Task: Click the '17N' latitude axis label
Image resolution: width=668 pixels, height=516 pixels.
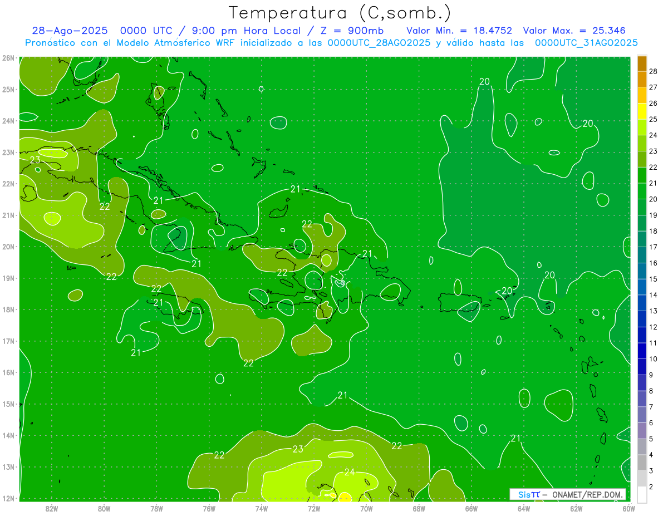Action: tap(8, 341)
